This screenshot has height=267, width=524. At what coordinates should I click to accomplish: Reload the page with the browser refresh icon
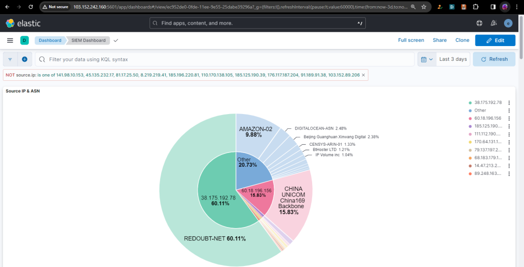point(31,7)
